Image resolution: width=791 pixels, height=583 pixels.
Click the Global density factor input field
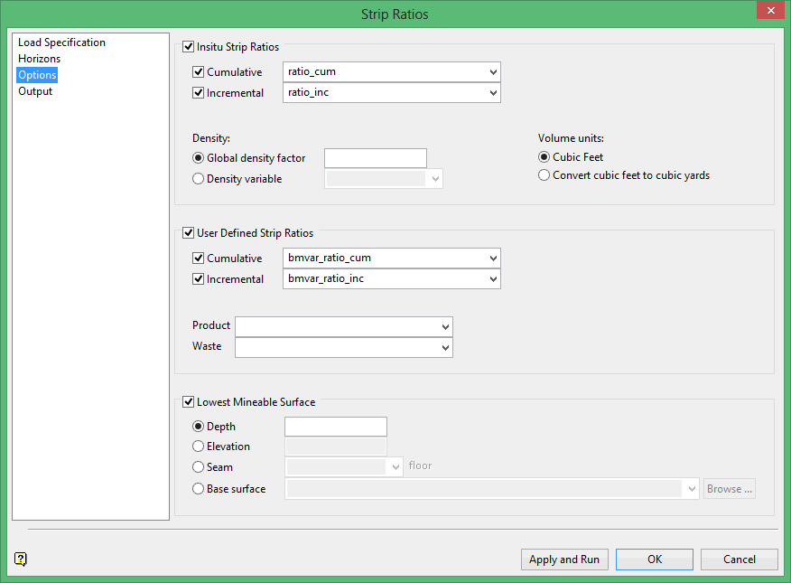[375, 158]
